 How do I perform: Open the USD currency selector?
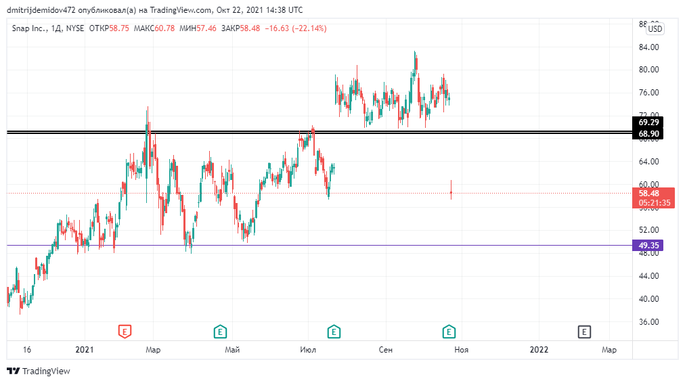click(655, 29)
